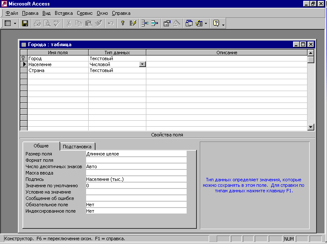This screenshot has width=327, height=244.
Task: Click the Имя поля column header
Action: tap(58, 53)
